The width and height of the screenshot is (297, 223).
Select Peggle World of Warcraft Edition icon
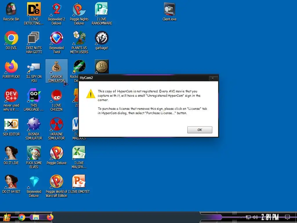(57, 186)
